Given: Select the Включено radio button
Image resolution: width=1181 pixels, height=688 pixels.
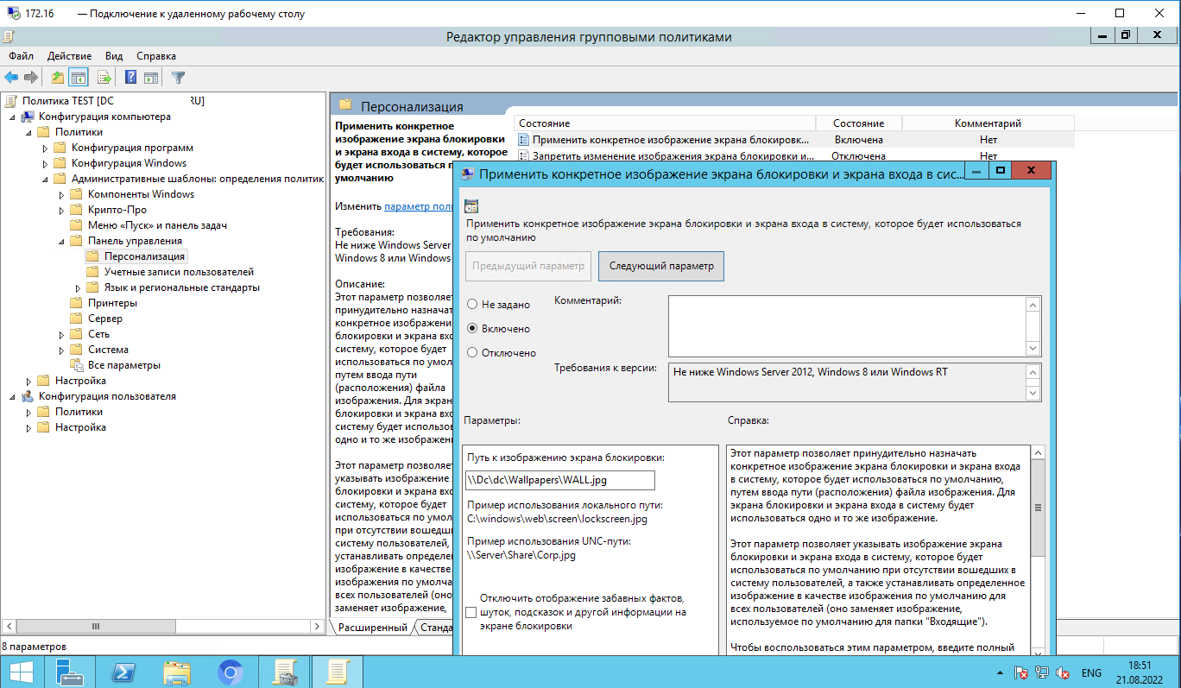Looking at the screenshot, I should pos(472,329).
